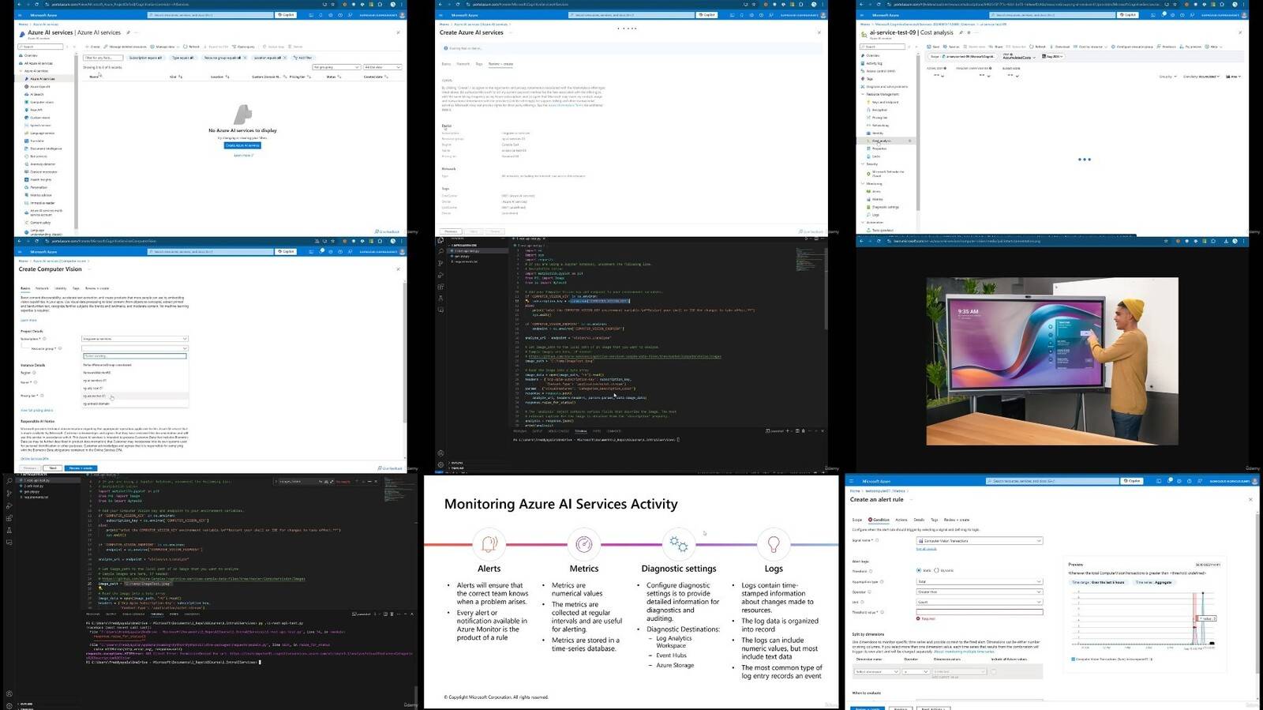Close the Create Computer Vision blade
This screenshot has height=710, width=1263.
tap(398, 269)
